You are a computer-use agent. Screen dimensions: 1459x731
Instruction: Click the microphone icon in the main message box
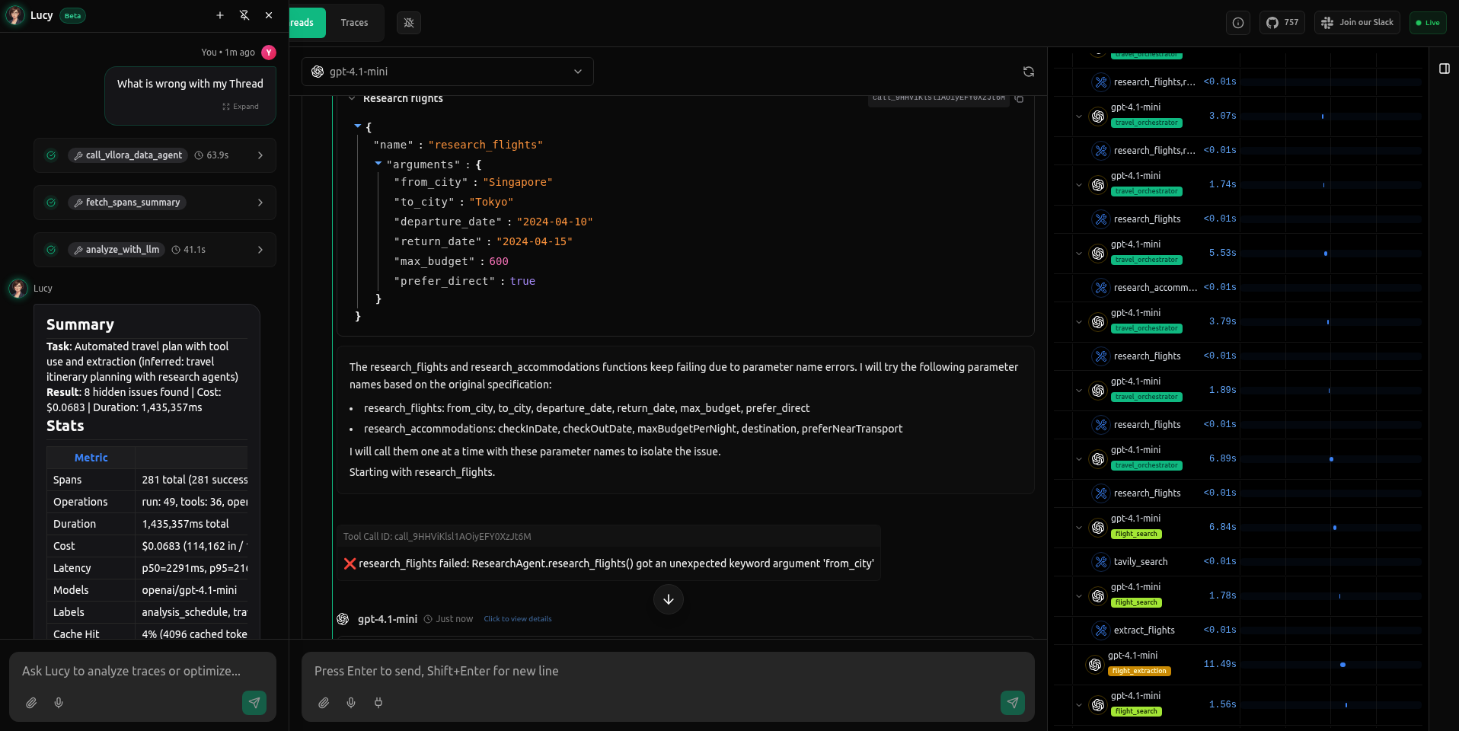click(351, 703)
